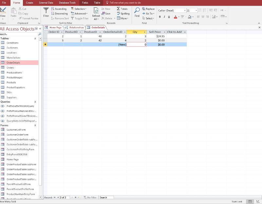262x204 pixels.
Task: Open the Advanced filter options
Action: 79,13
